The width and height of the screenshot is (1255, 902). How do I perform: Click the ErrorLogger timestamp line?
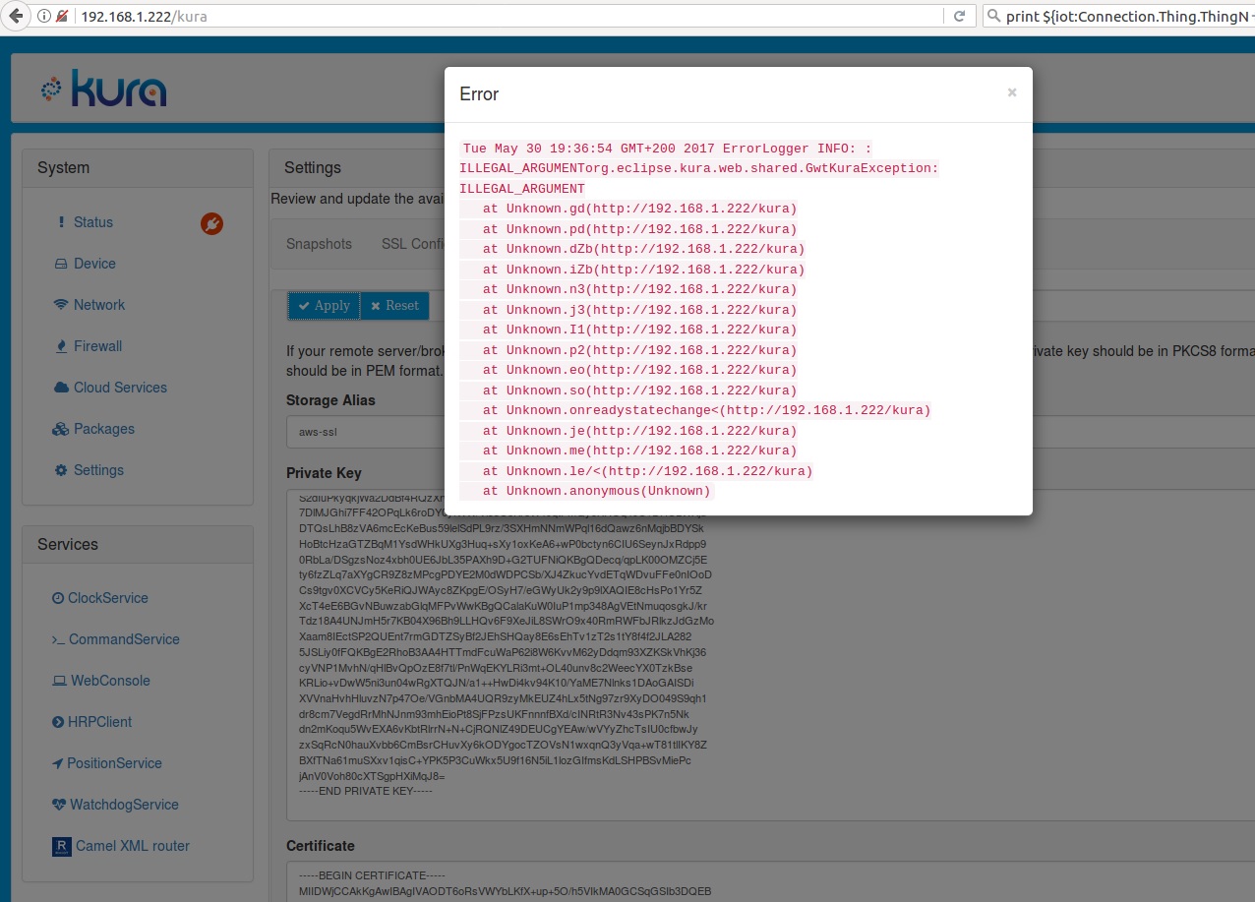(667, 149)
